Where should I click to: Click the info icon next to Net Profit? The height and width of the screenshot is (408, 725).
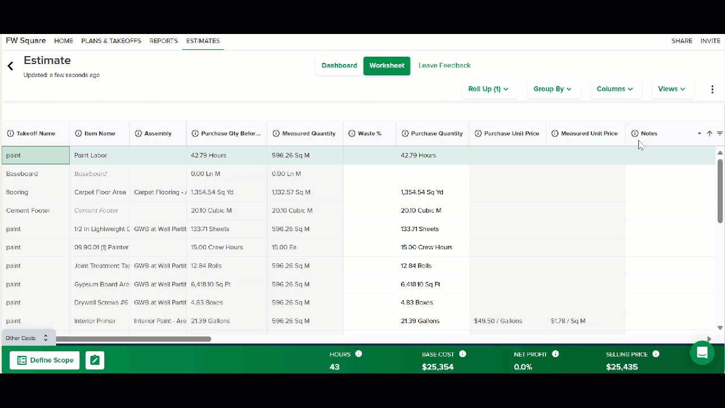(x=555, y=354)
